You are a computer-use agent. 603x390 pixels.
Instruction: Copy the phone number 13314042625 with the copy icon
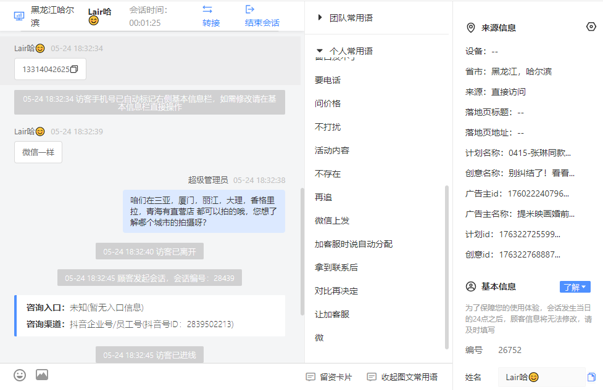tap(74, 69)
